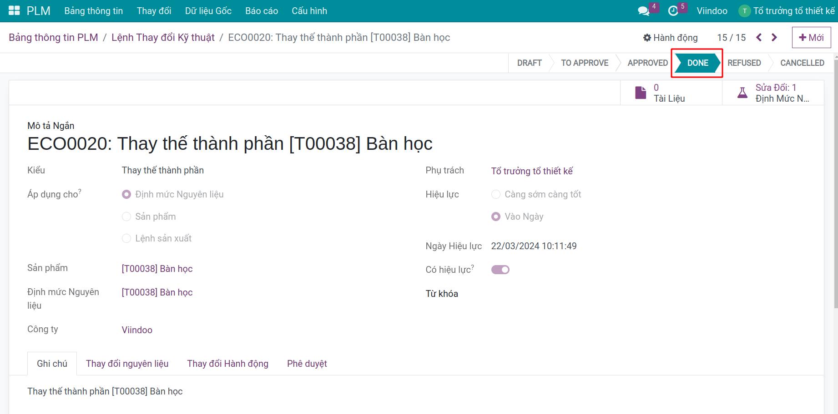Go to Lệnh Thay đổi Kỹ thuật breadcrumb
This screenshot has width=838, height=414.
[163, 38]
